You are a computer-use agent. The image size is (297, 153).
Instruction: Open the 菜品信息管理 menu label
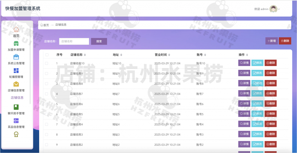tap(16, 127)
